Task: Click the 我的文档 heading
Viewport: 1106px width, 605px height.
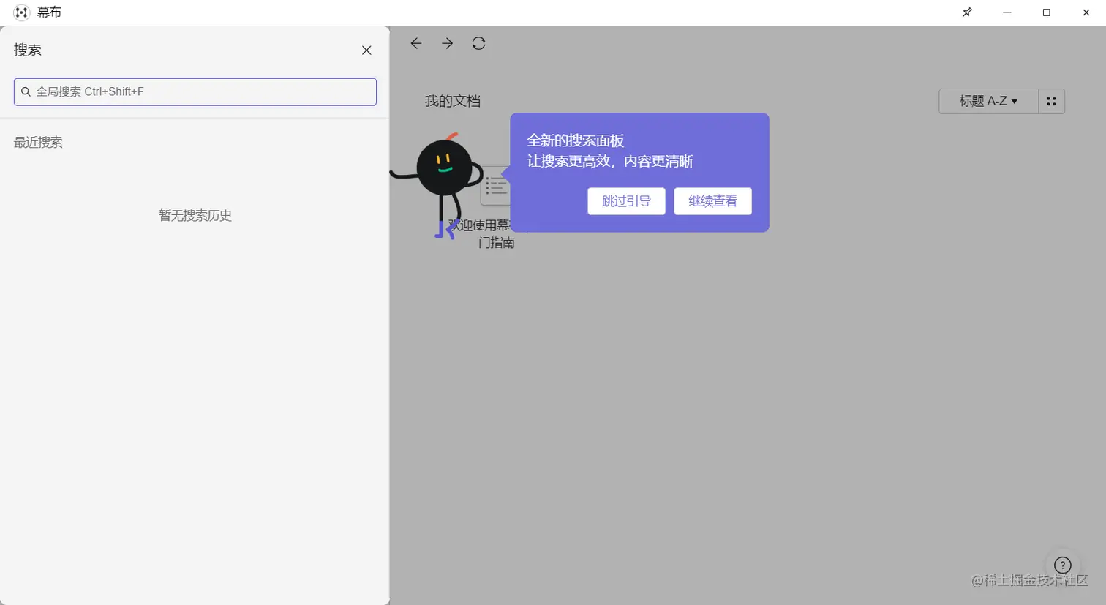Action: click(x=451, y=101)
